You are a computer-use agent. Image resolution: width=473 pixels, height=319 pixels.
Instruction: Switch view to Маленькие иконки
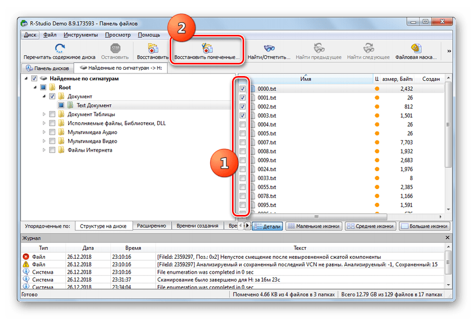pos(314,226)
